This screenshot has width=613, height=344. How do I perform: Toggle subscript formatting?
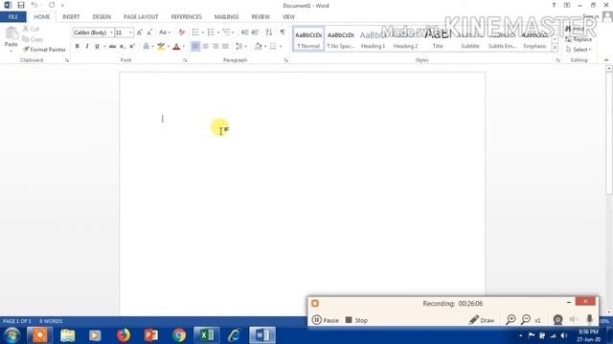122,47
